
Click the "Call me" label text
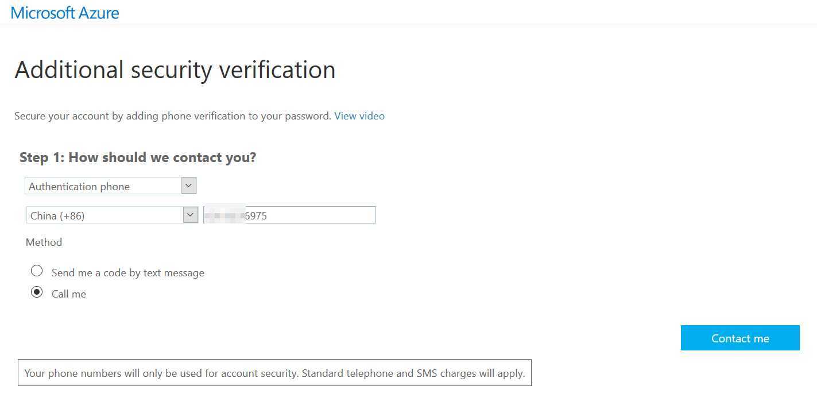tap(69, 294)
